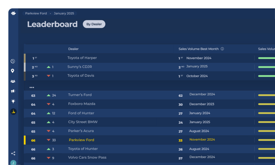Sort by Sales Volume Best Month header
The image size is (275, 165).
click(x=198, y=49)
